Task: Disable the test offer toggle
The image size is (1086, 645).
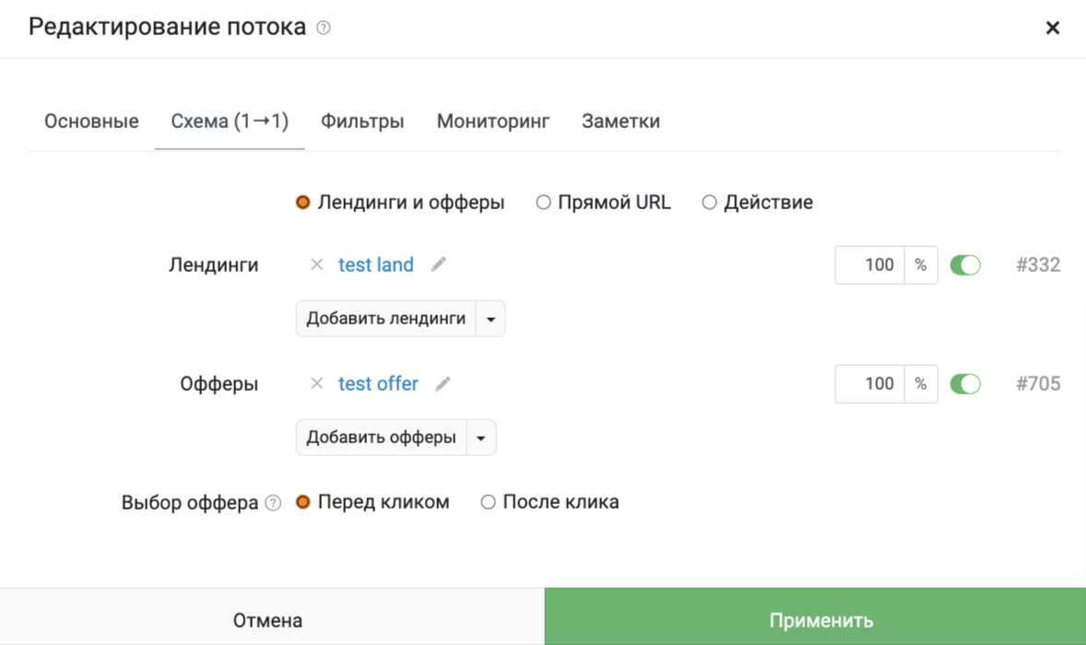Action: 965,383
